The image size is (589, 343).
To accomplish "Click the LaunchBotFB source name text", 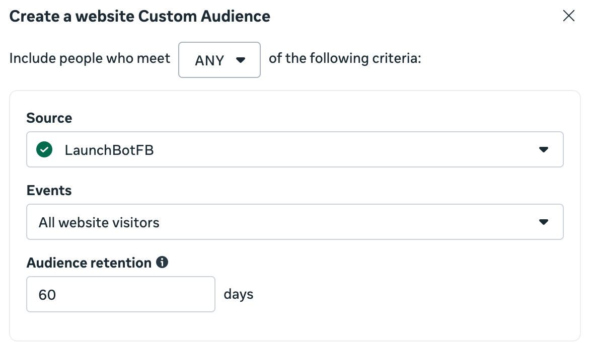I will coord(109,149).
